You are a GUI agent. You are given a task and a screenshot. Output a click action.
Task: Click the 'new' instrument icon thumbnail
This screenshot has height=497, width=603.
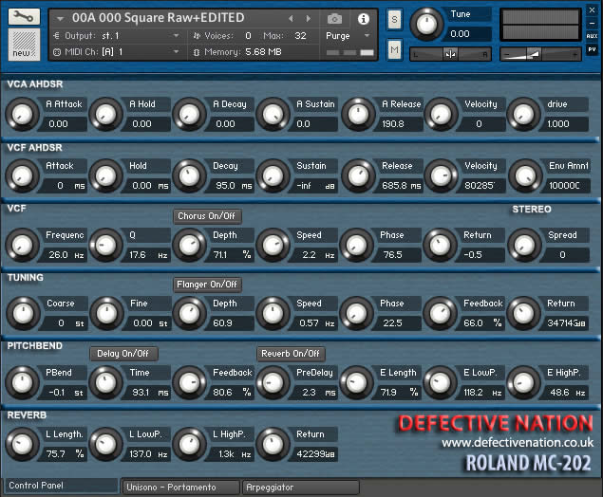24,45
